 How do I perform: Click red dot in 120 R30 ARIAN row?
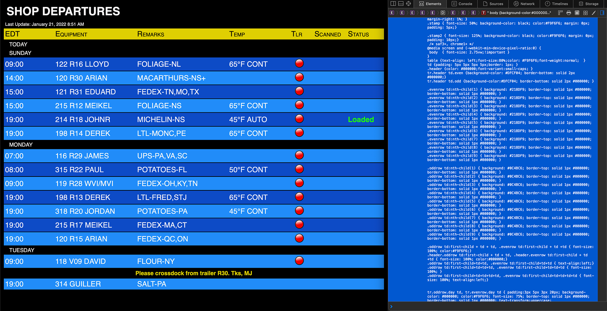pos(299,77)
